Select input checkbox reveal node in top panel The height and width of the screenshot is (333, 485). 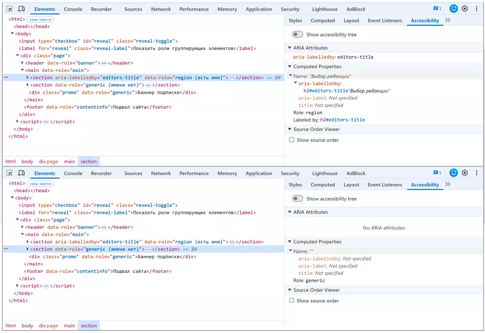pyautogui.click(x=98, y=41)
